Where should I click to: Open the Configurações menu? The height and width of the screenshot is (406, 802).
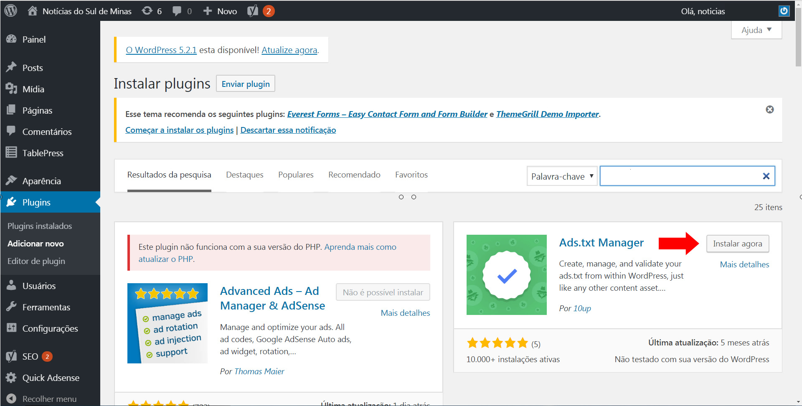point(50,328)
